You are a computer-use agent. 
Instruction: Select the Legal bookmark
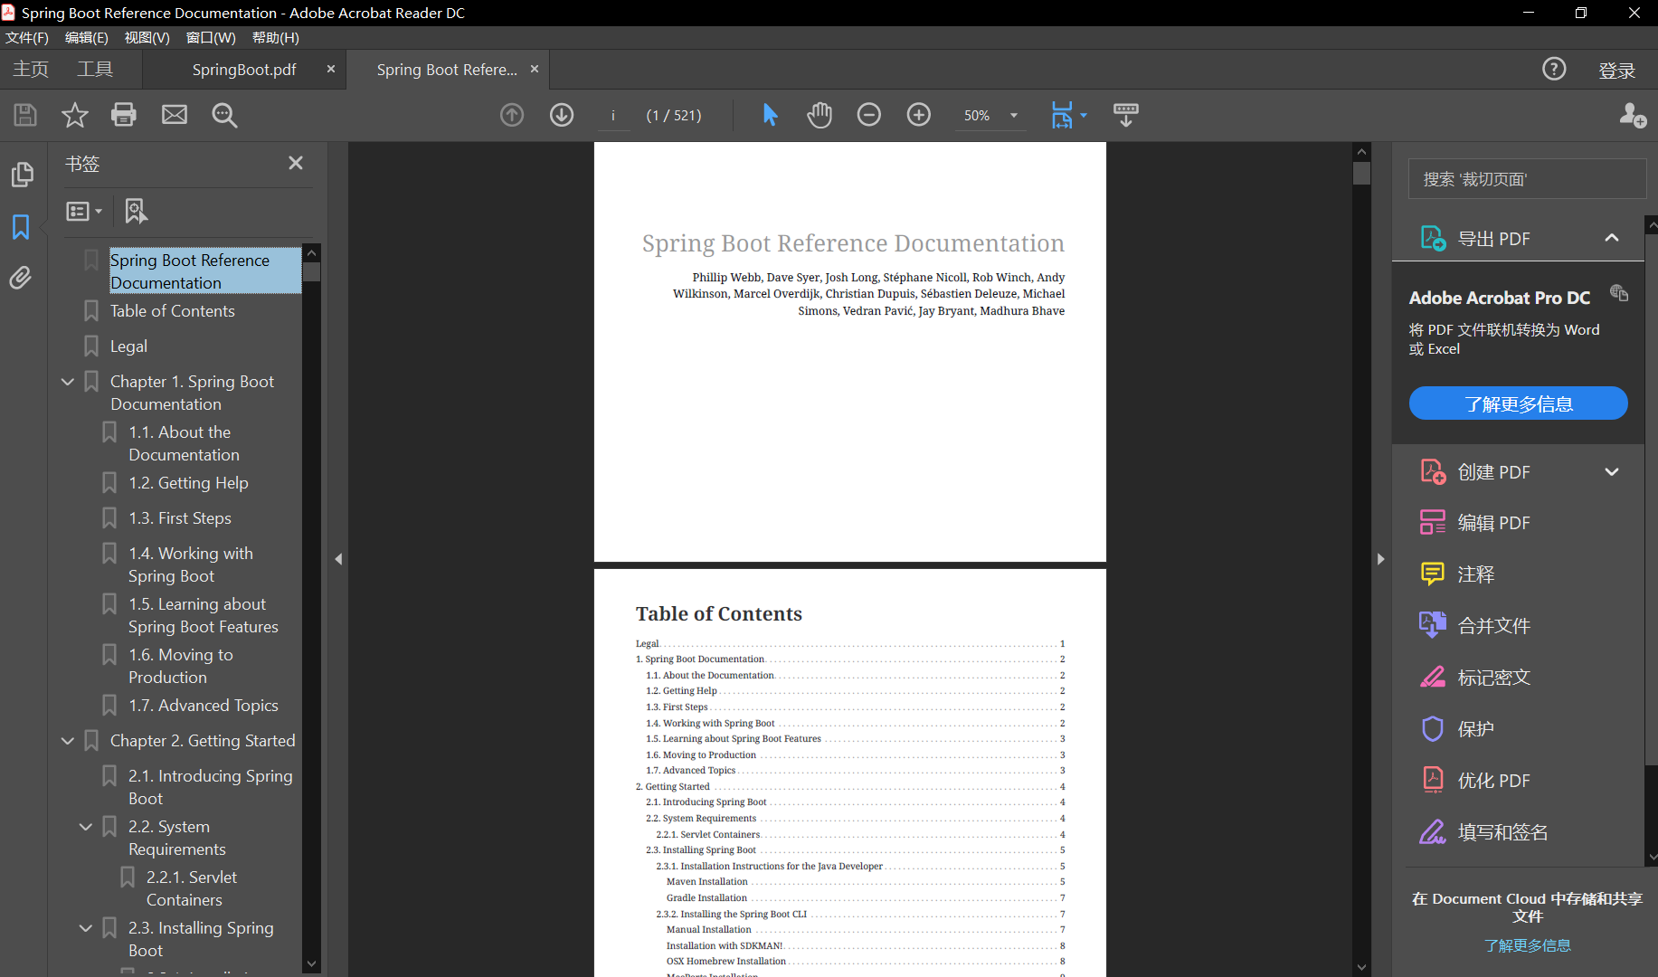(128, 346)
